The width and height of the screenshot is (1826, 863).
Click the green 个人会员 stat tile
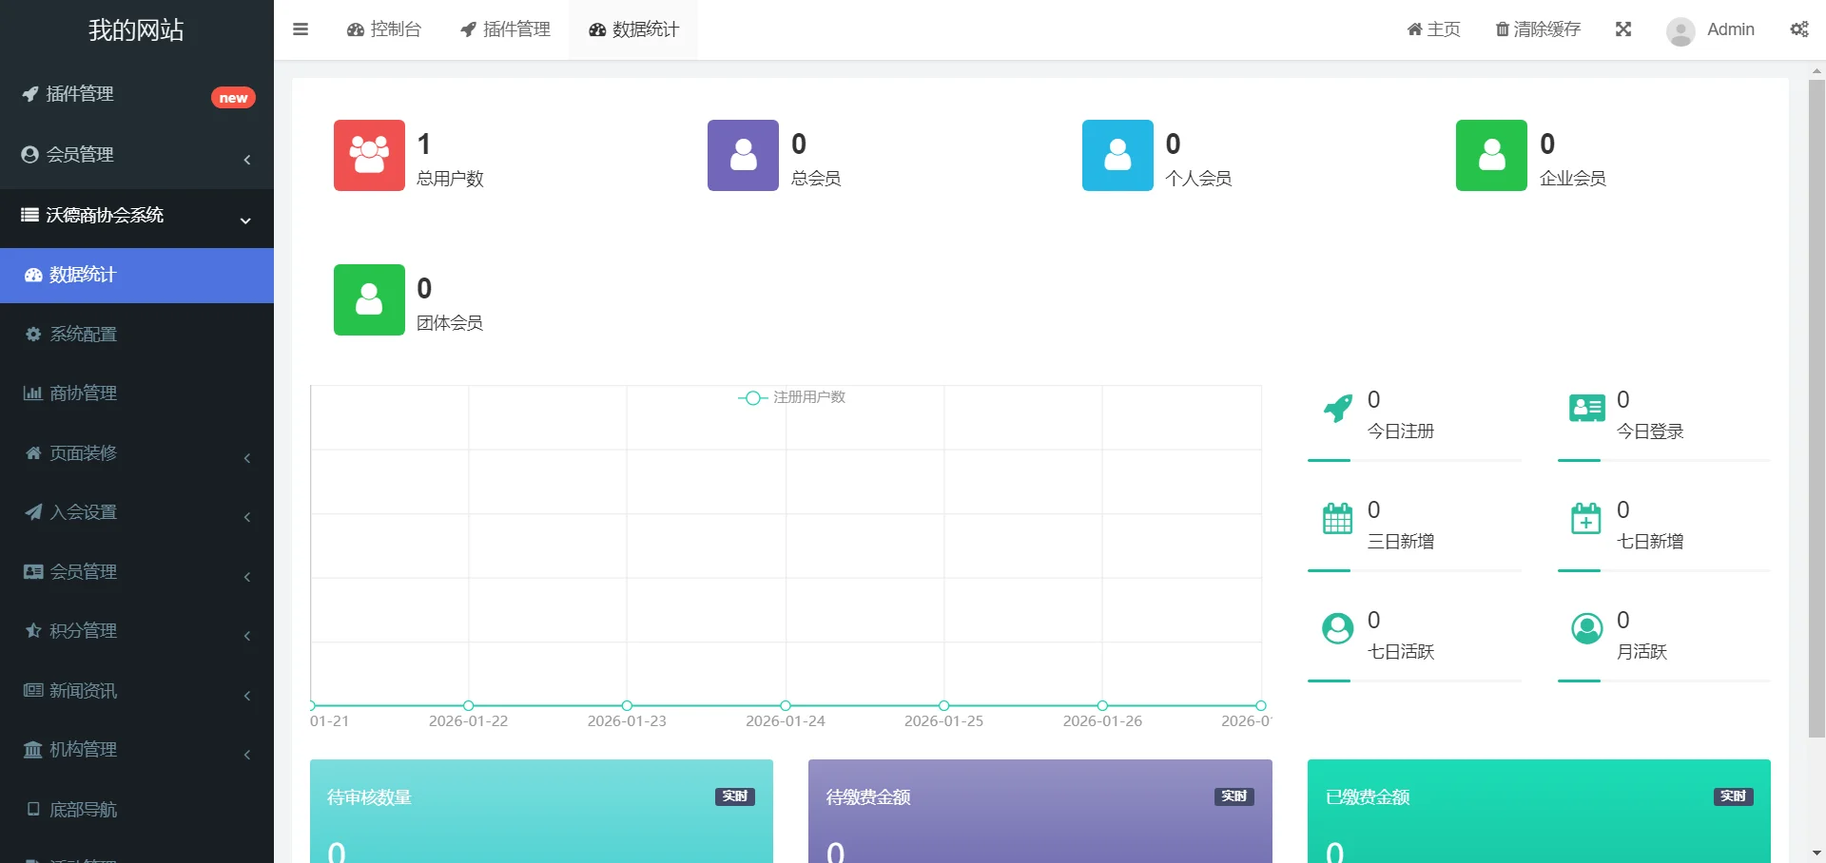(1117, 155)
